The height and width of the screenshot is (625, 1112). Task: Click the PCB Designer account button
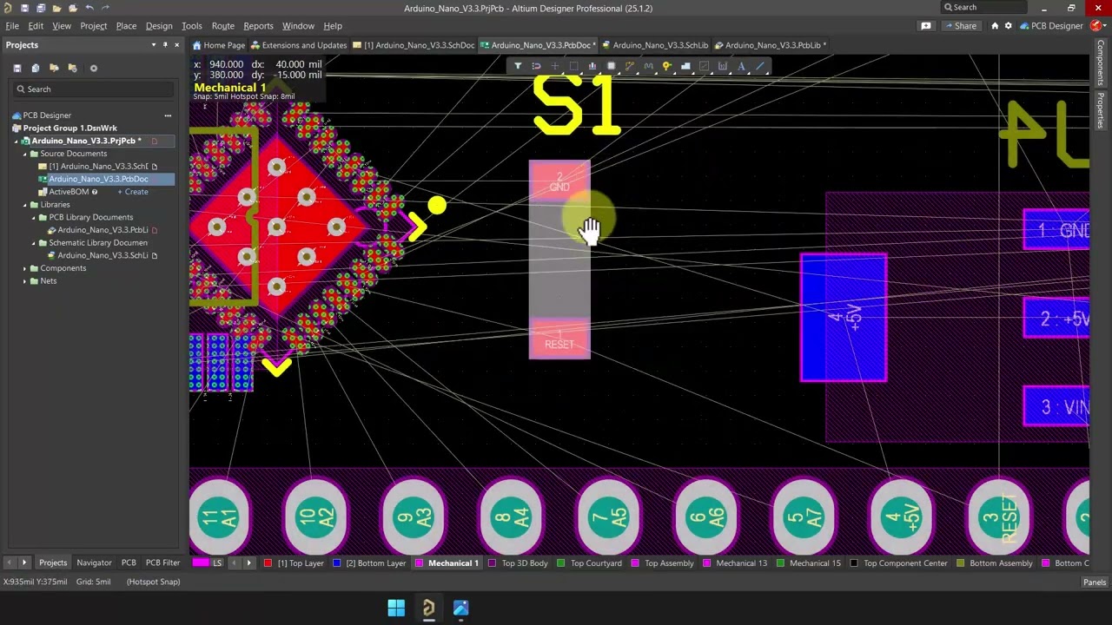(1051, 26)
